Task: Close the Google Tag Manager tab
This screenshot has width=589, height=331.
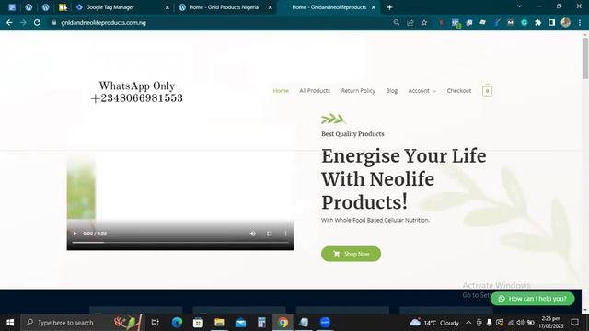Action: (x=167, y=7)
